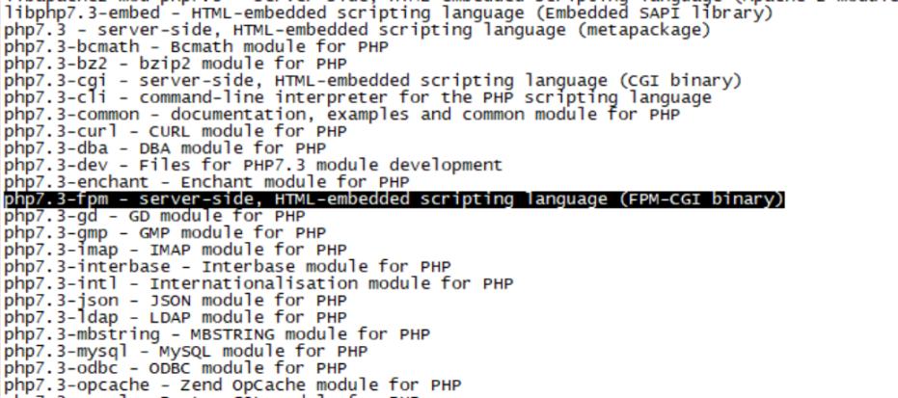Click the php7.3-gd GD module line
This screenshot has height=398, width=898.
(x=153, y=216)
